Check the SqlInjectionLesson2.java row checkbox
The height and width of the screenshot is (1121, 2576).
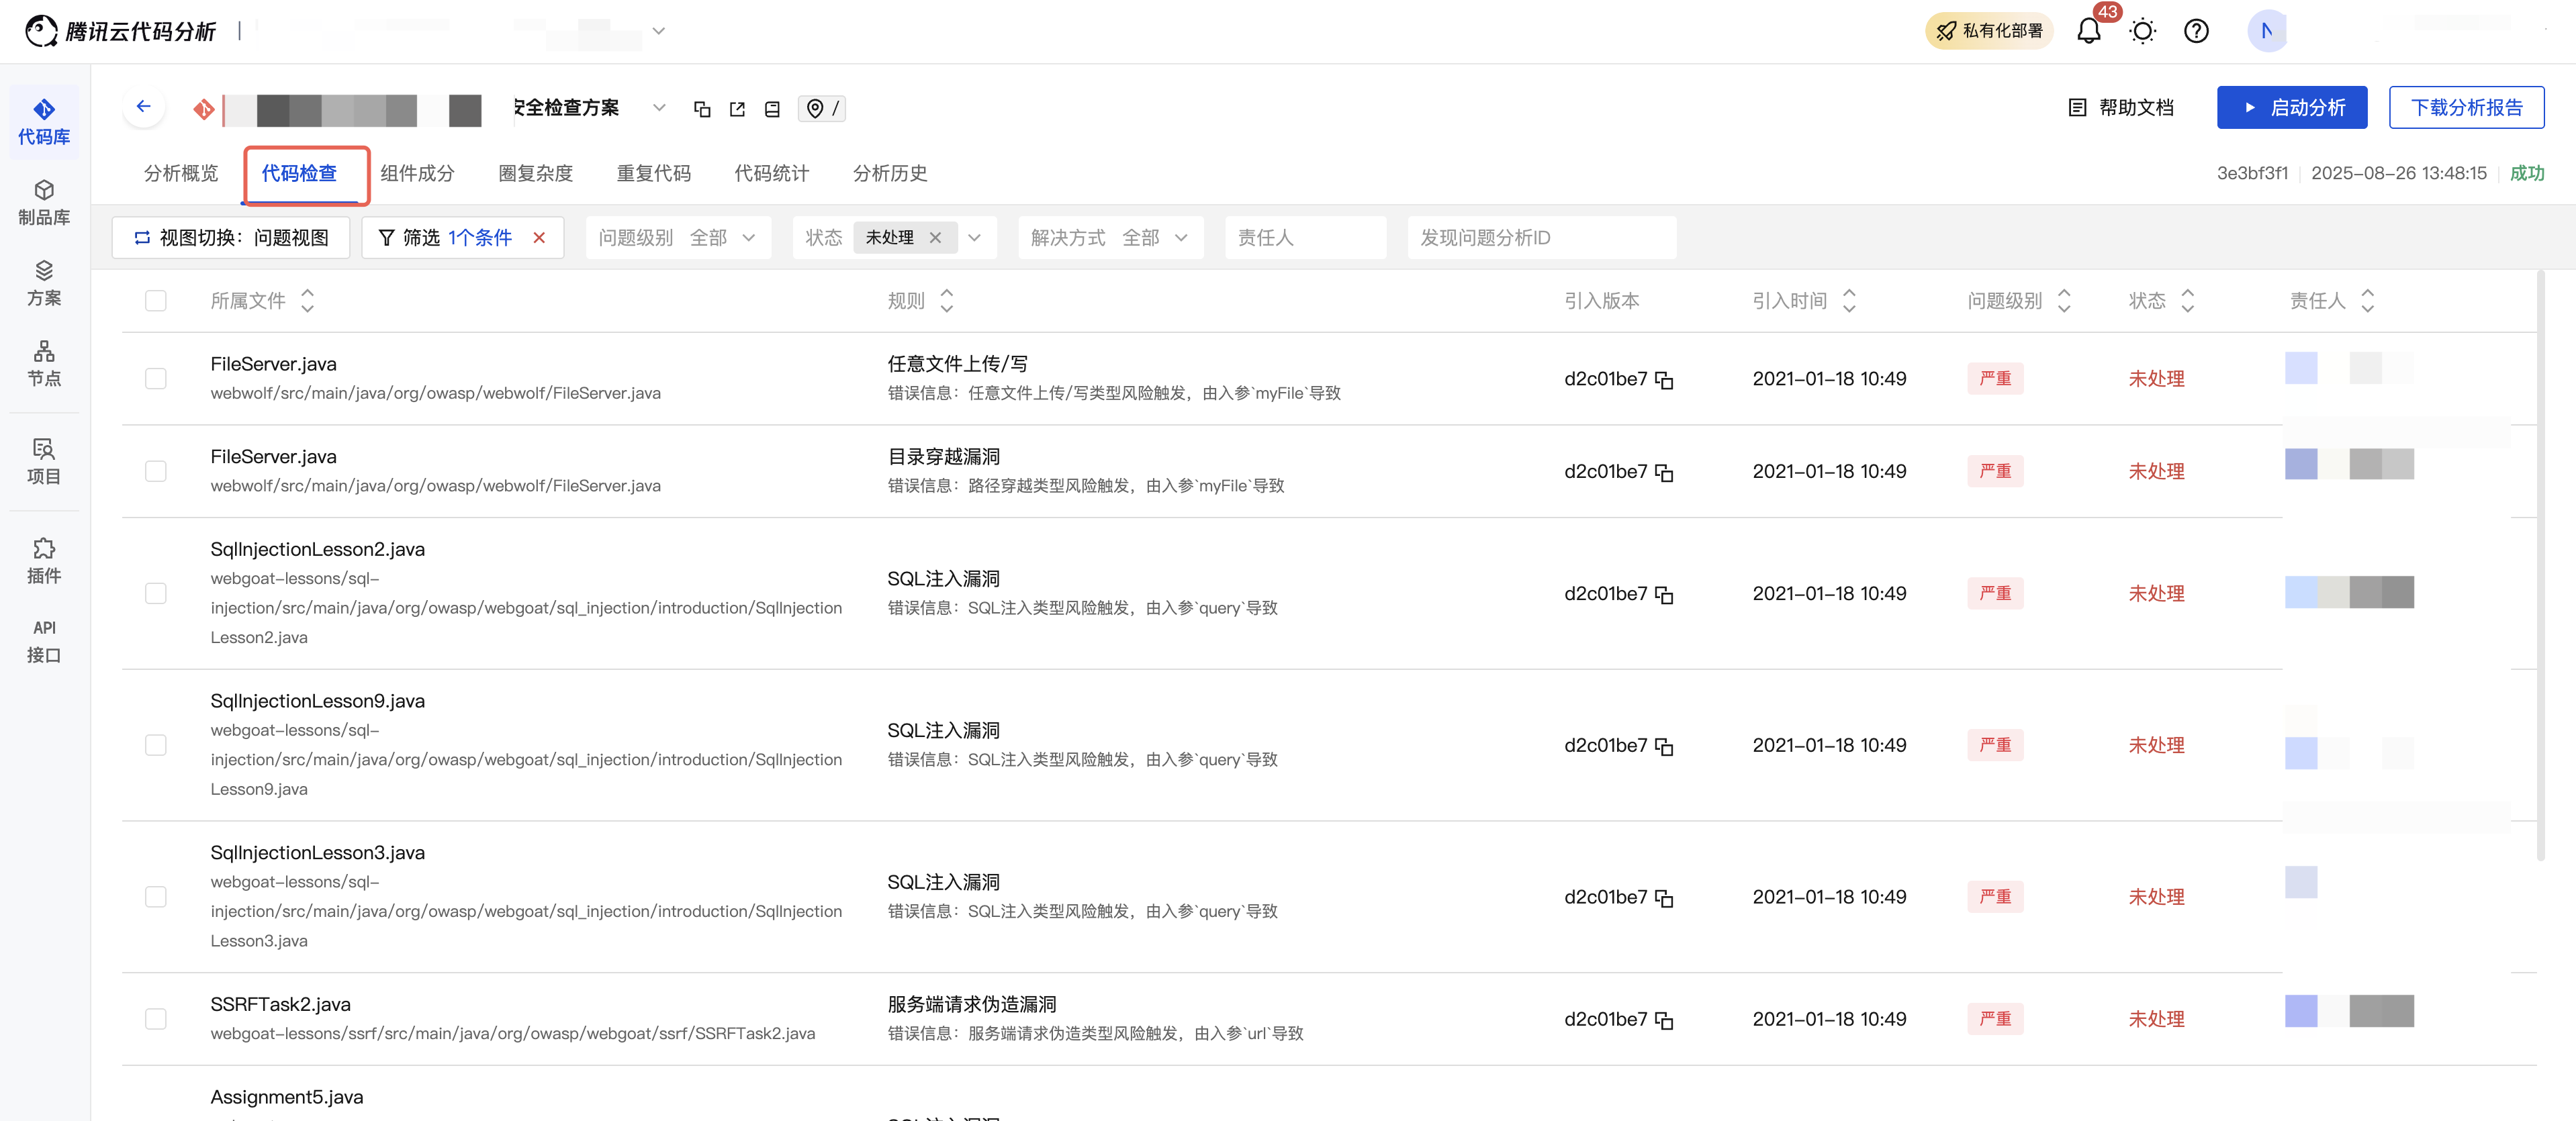156,593
